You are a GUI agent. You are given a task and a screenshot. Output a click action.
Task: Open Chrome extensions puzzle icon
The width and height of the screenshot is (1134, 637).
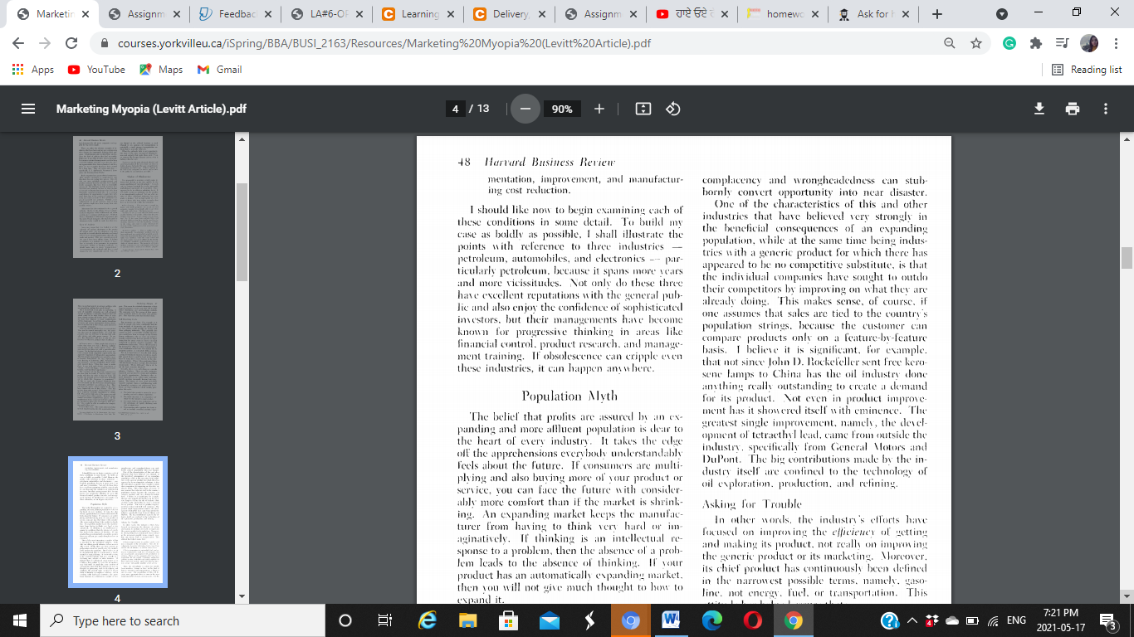[1035, 43]
